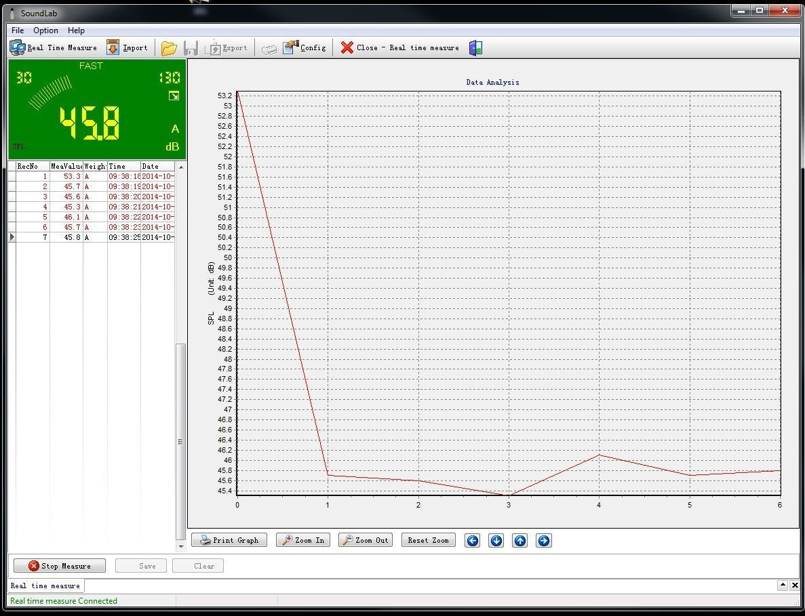Click the Real Time Measure toolbar icon
805x616 pixels.
(18, 47)
